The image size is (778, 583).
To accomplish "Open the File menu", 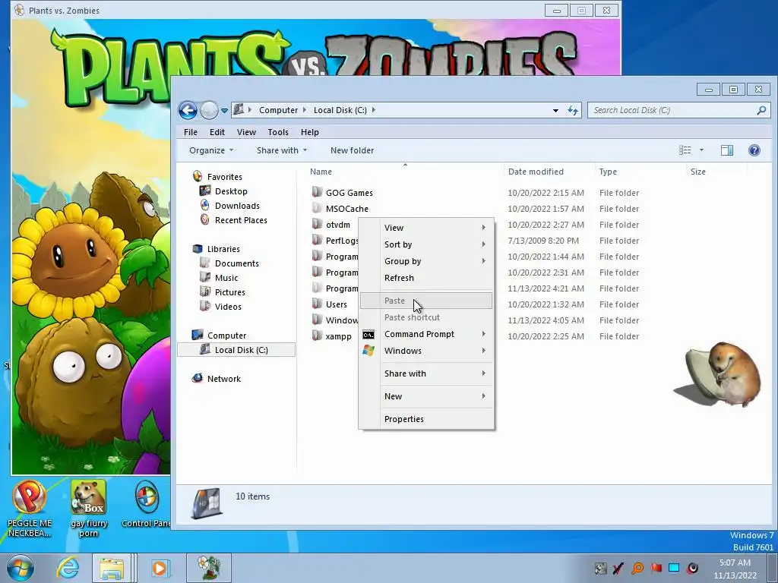I will click(x=191, y=132).
